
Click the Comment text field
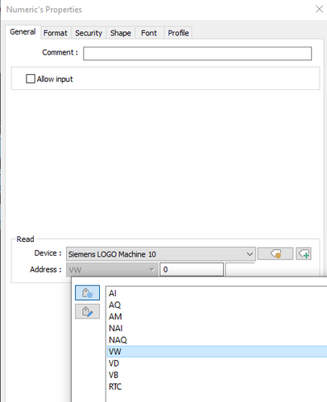(197, 53)
